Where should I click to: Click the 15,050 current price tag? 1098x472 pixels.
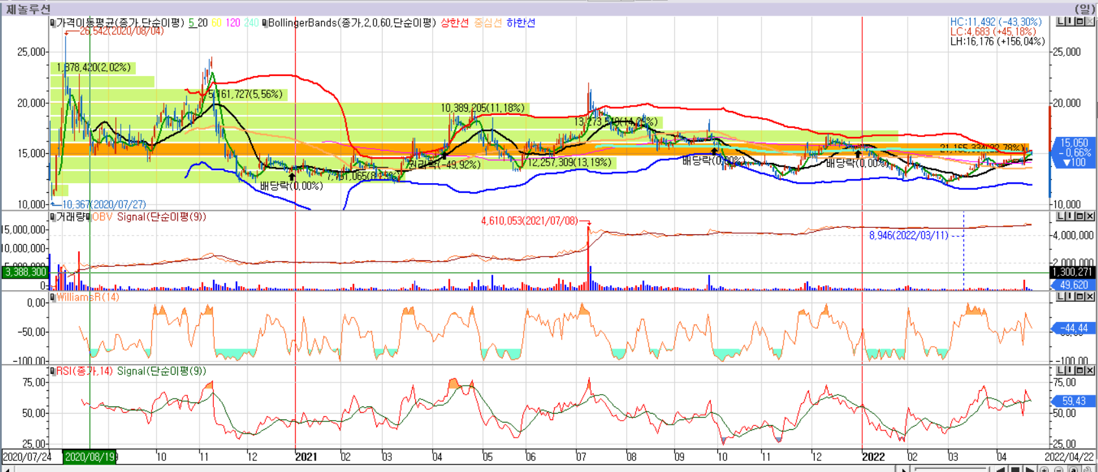[x=1074, y=143]
